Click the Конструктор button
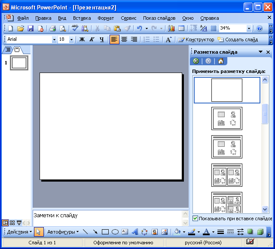Screen dimensions: 275x249 point(196,39)
